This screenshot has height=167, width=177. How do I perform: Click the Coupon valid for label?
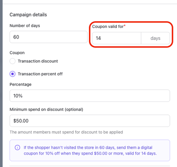click(x=108, y=27)
